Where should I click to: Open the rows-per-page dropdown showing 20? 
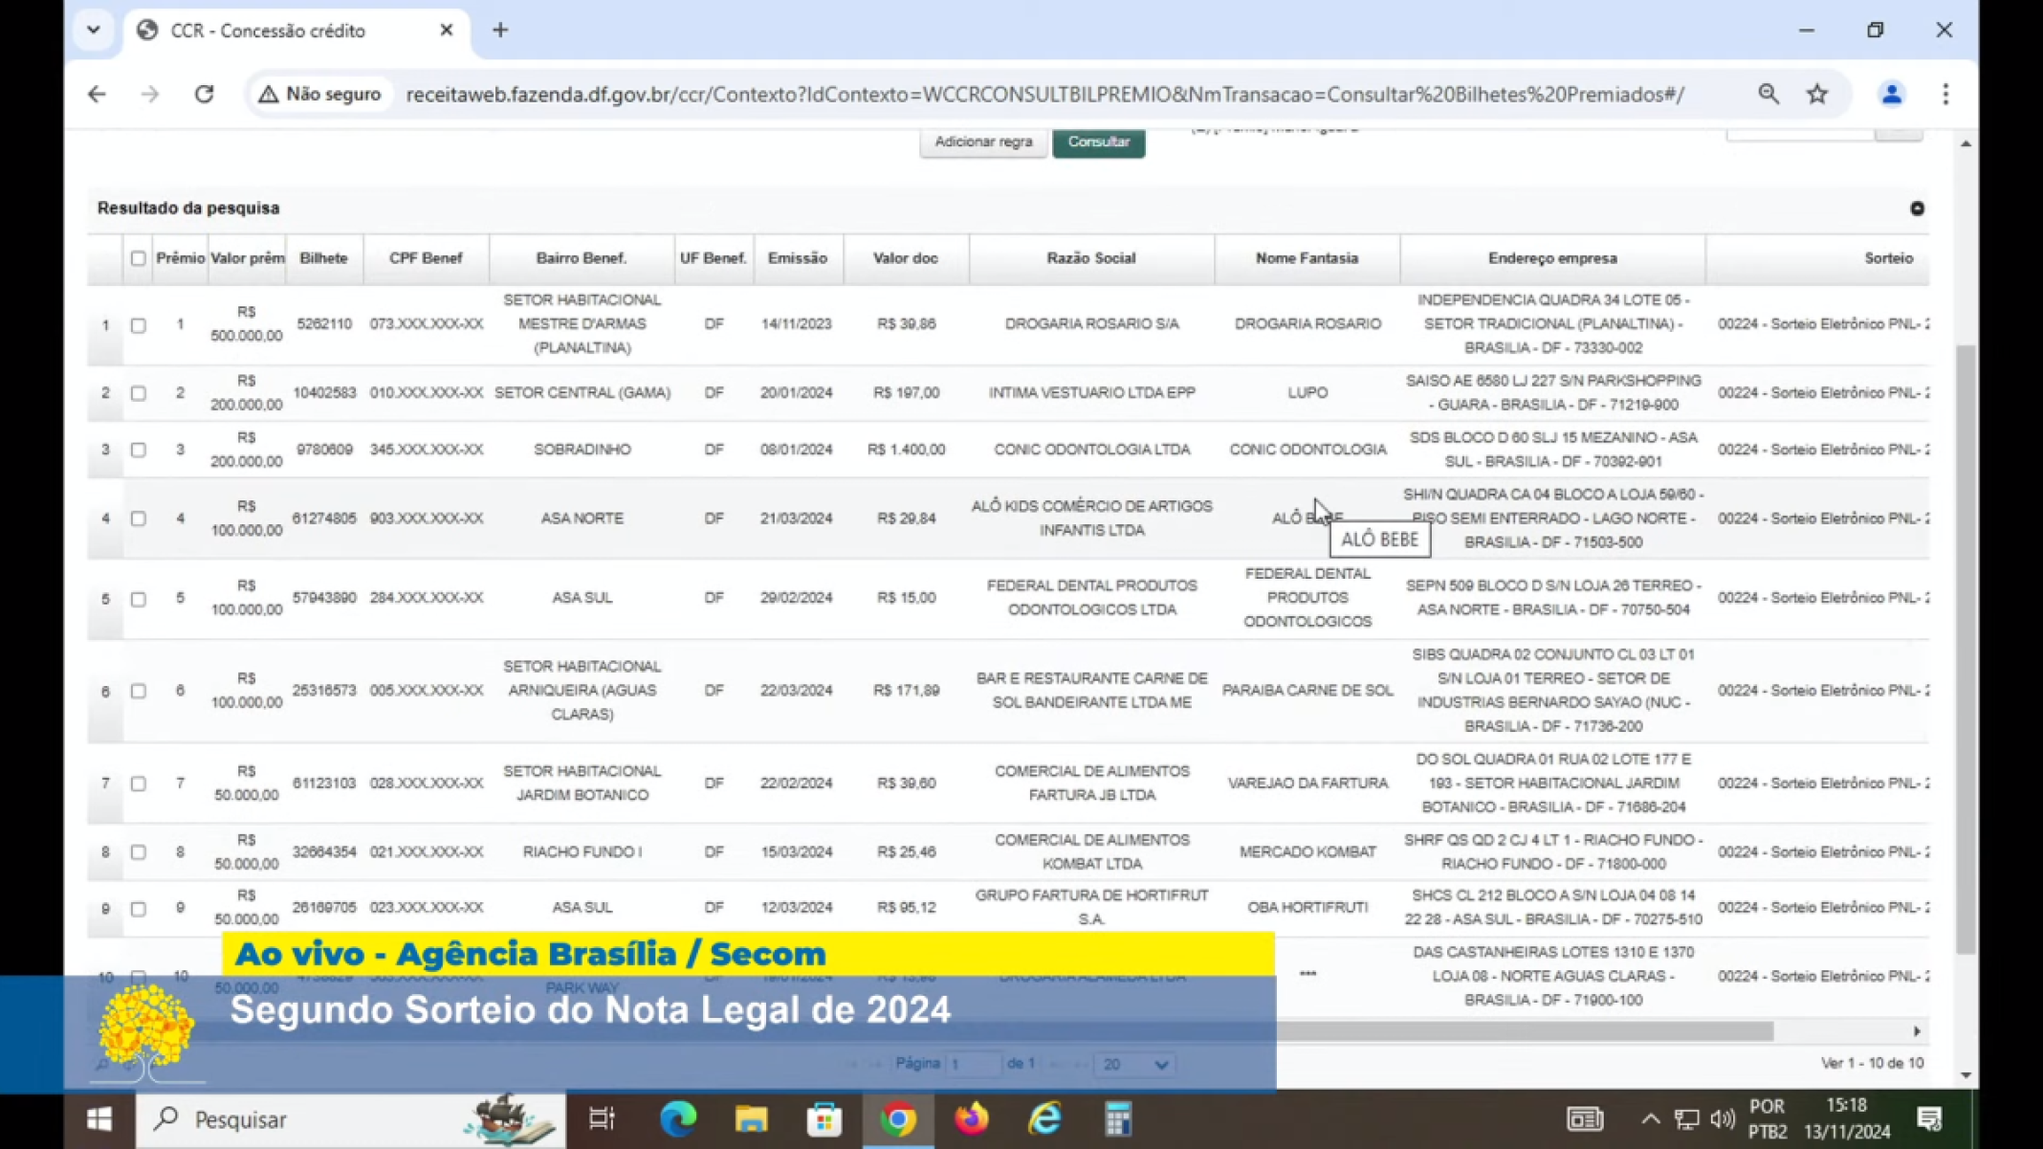(1134, 1064)
